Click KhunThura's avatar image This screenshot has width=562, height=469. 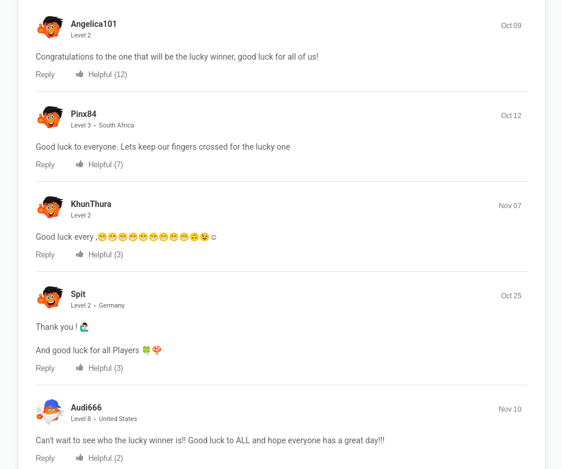pyautogui.click(x=50, y=207)
